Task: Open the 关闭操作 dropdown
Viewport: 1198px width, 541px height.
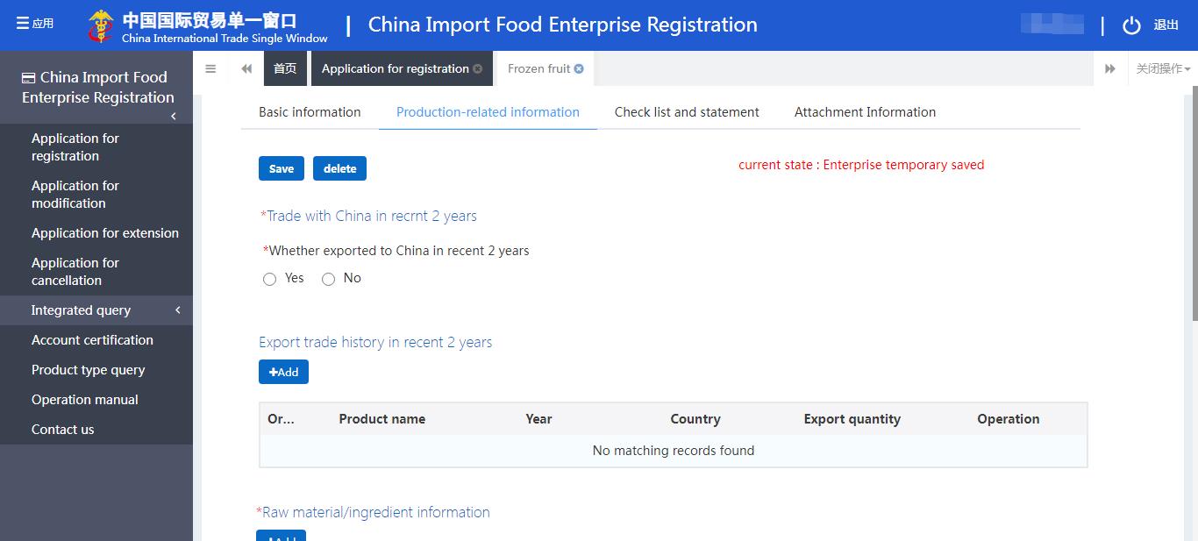Action: [x=1163, y=68]
